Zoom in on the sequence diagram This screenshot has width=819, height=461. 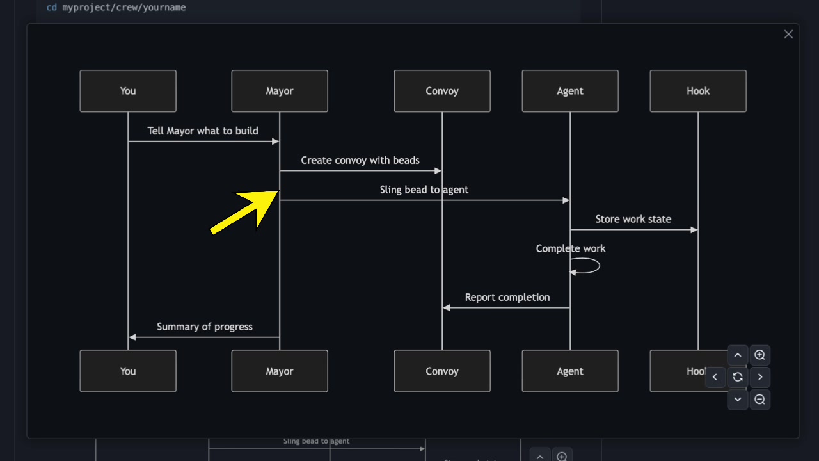[759, 355]
